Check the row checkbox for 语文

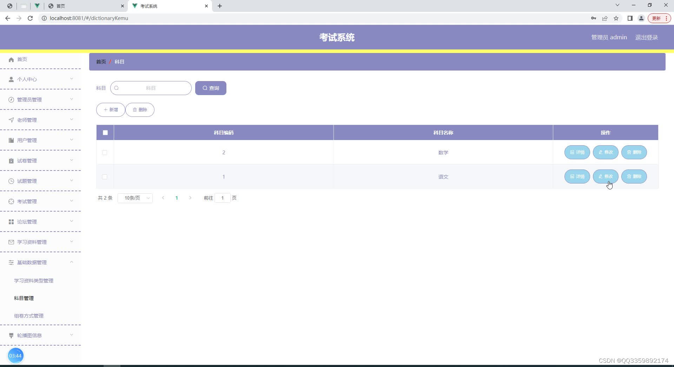tap(105, 177)
